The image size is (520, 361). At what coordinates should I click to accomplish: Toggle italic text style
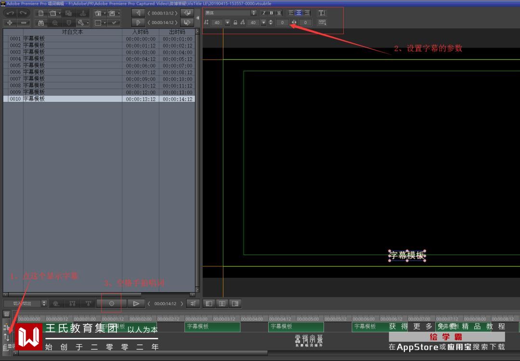pyautogui.click(x=264, y=13)
